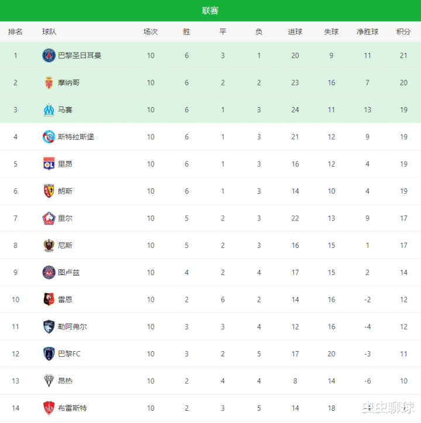Click the Paris Saint-Germain club crest

tap(49, 56)
